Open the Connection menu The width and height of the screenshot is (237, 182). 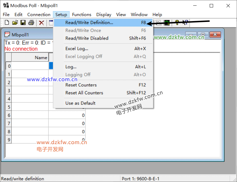click(39, 15)
